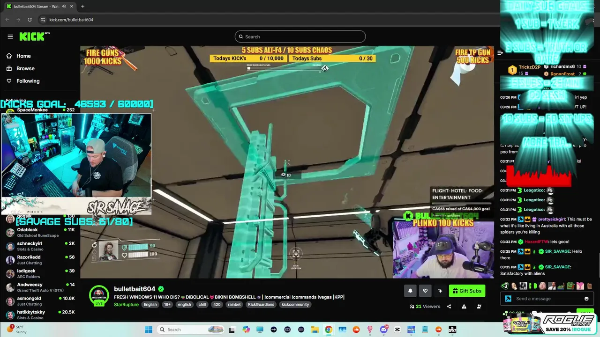Click the Gift Subs button
This screenshot has height=337, width=600.
pos(467,291)
